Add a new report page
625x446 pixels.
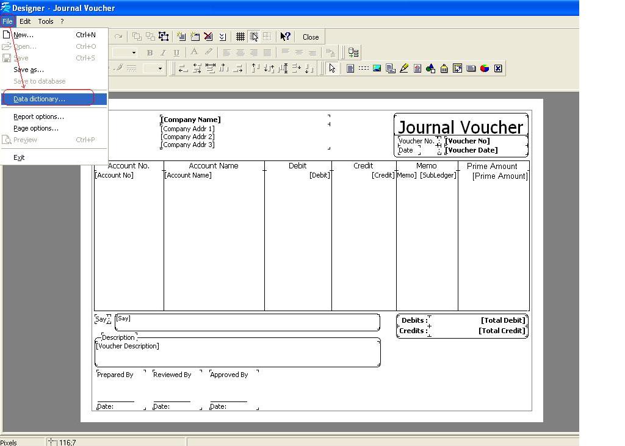(181, 37)
